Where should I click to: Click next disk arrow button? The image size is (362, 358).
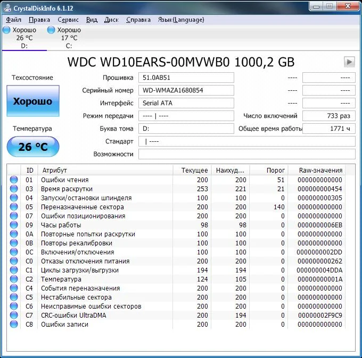349,62
